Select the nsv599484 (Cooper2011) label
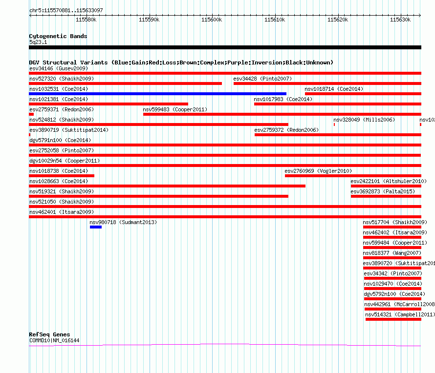The height and width of the screenshot is (373, 435). 395,243
